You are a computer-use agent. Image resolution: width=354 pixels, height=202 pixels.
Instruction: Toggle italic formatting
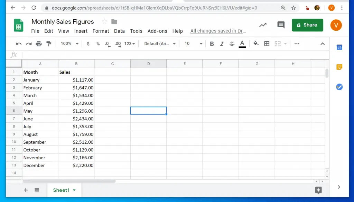pos(222,43)
